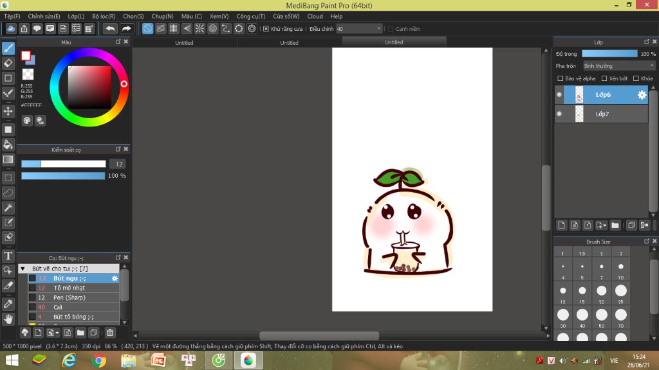Turn off snap with the snap-off icon
This screenshot has height=370, width=659.
tap(147, 28)
